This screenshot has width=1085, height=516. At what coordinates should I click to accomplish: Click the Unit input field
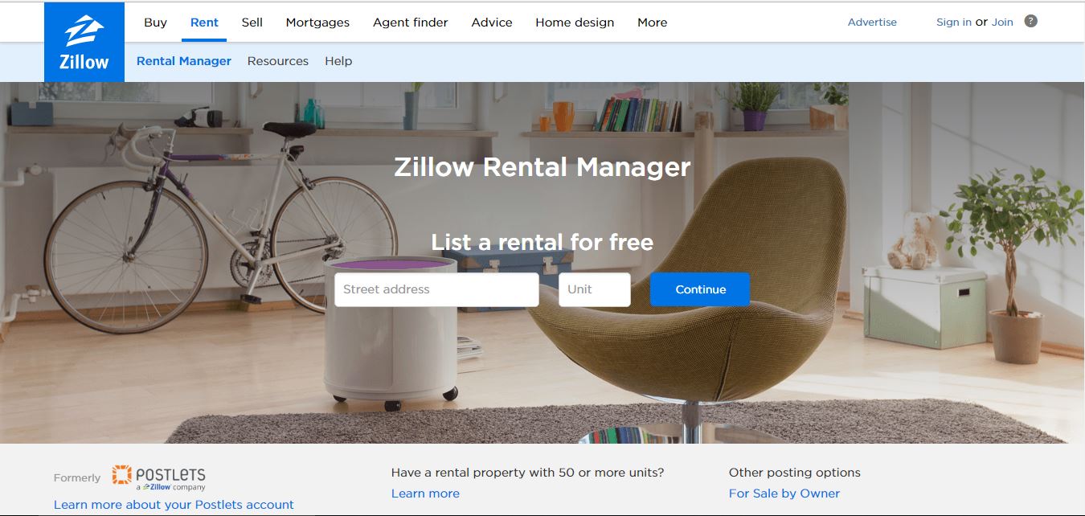pyautogui.click(x=595, y=289)
